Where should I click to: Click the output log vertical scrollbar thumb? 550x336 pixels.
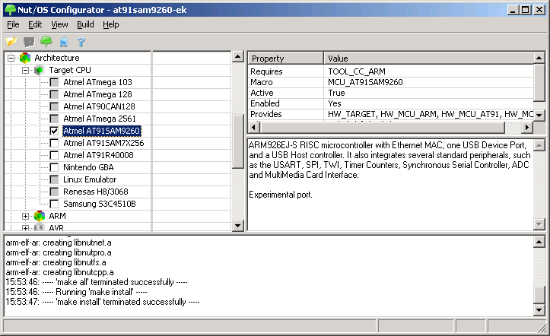pos(539,295)
